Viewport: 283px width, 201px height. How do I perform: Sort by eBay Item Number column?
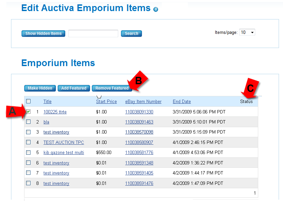[x=143, y=102]
